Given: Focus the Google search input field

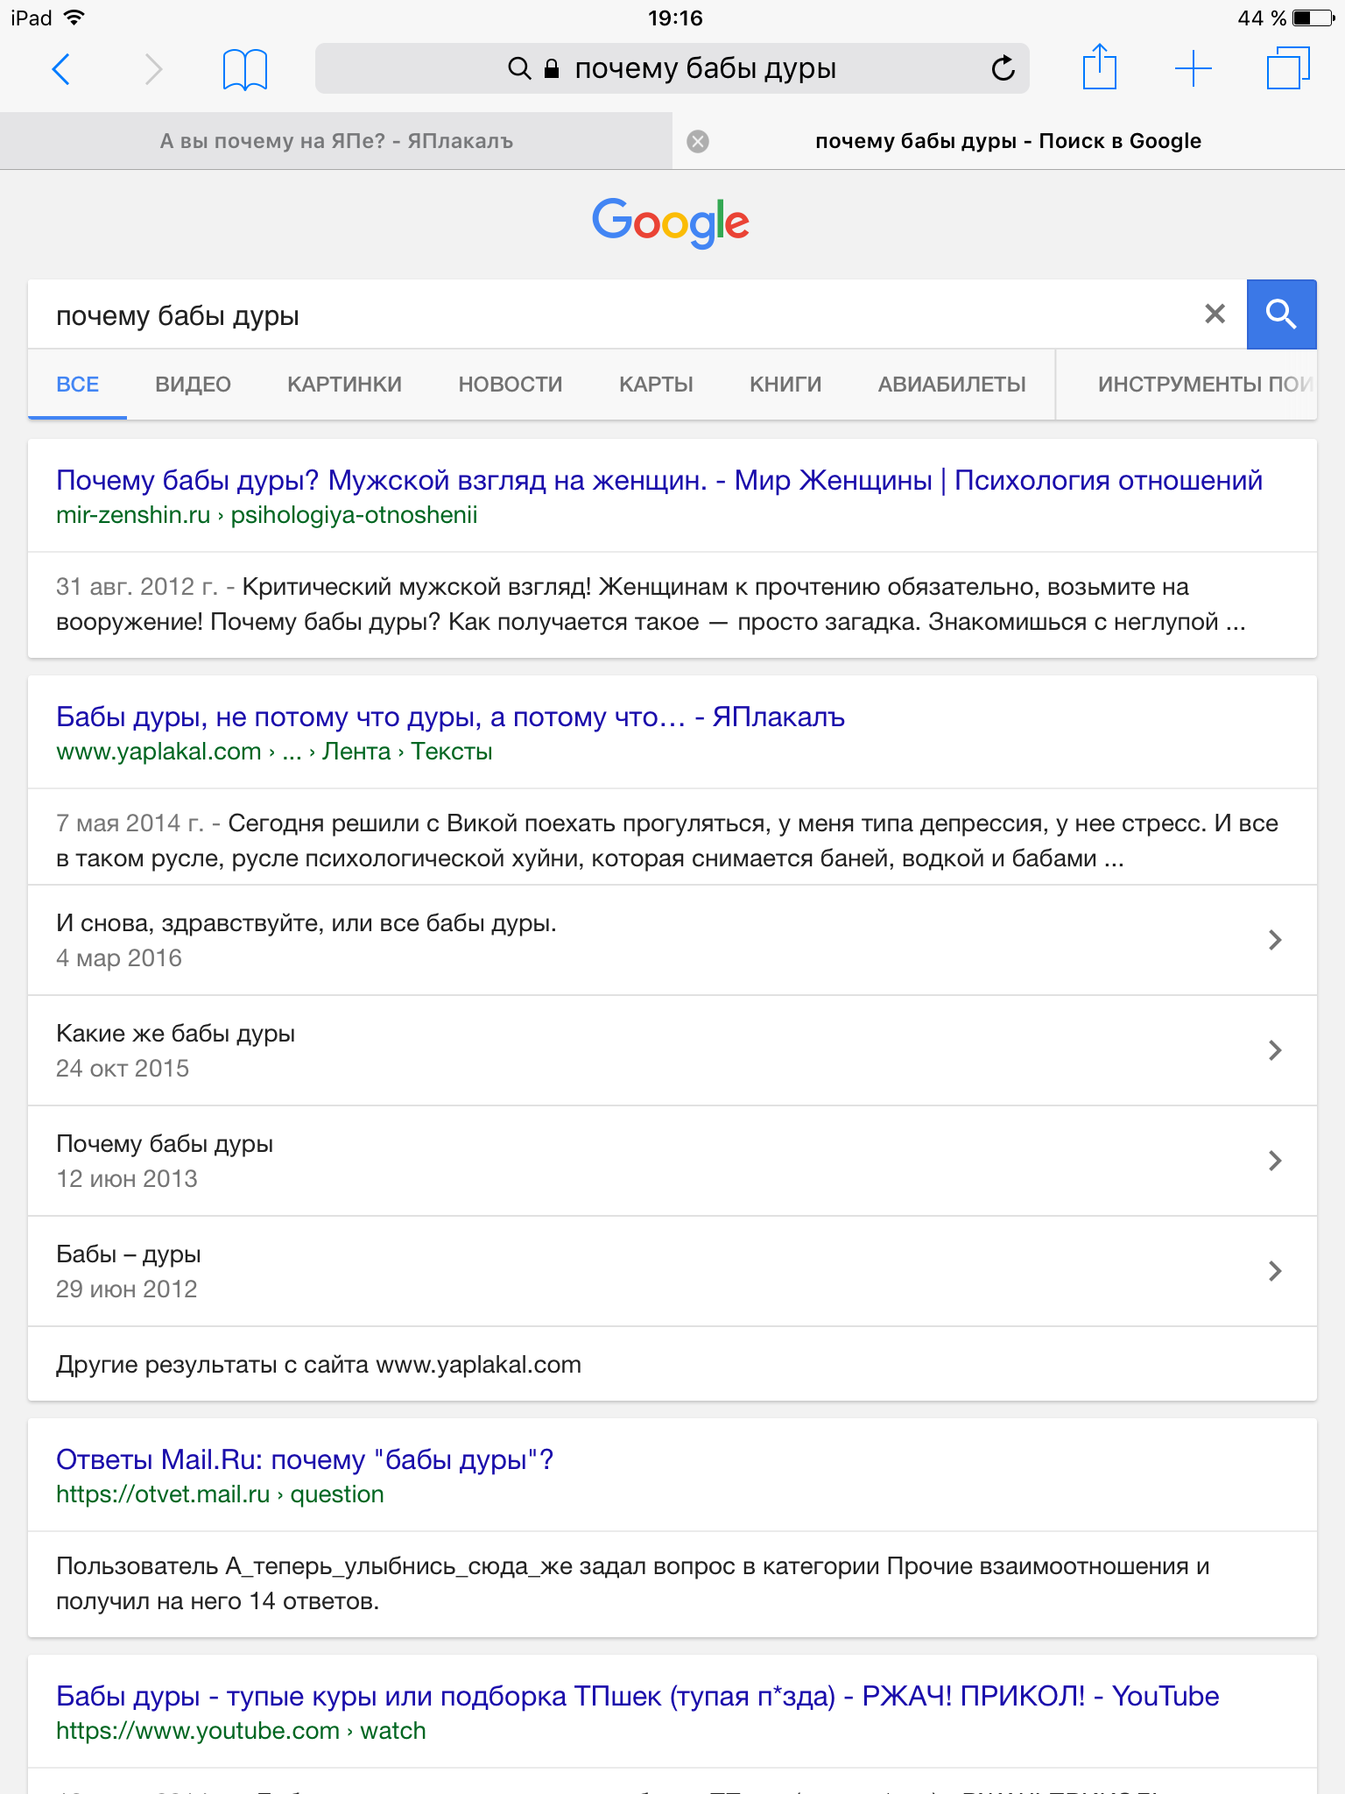Looking at the screenshot, I should 613,314.
